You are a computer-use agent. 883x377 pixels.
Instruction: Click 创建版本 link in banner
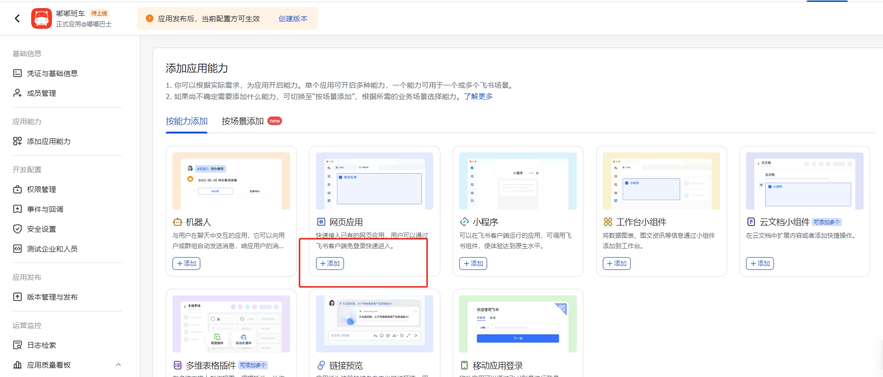pos(293,18)
